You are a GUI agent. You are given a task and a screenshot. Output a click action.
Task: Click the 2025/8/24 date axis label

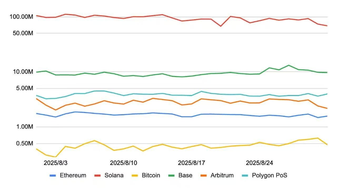[259, 162]
